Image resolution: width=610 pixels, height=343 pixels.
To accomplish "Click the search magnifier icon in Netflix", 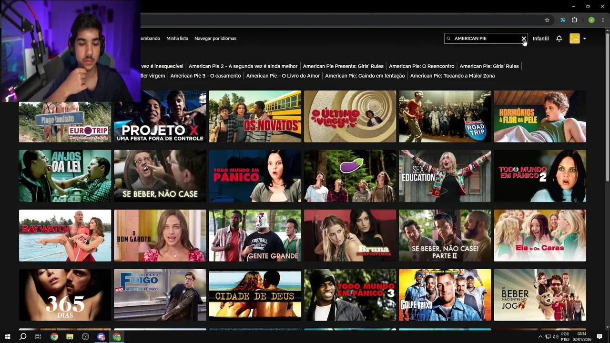I will (448, 39).
